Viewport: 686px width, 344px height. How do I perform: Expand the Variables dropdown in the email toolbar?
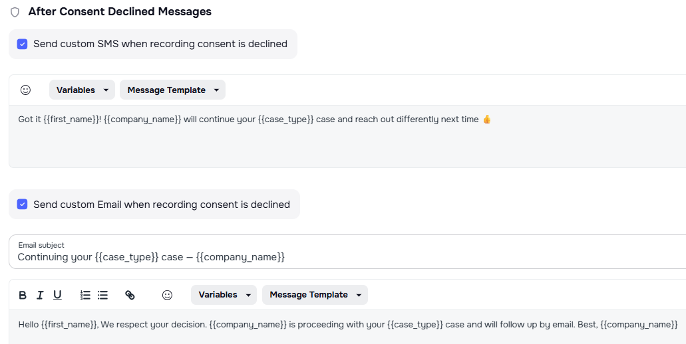224,295
